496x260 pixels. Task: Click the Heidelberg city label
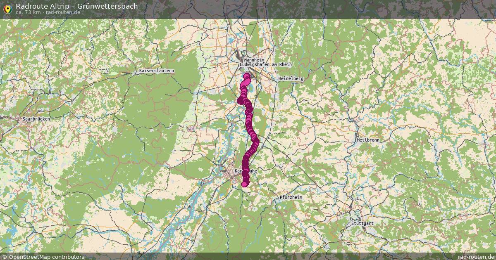[291, 78]
